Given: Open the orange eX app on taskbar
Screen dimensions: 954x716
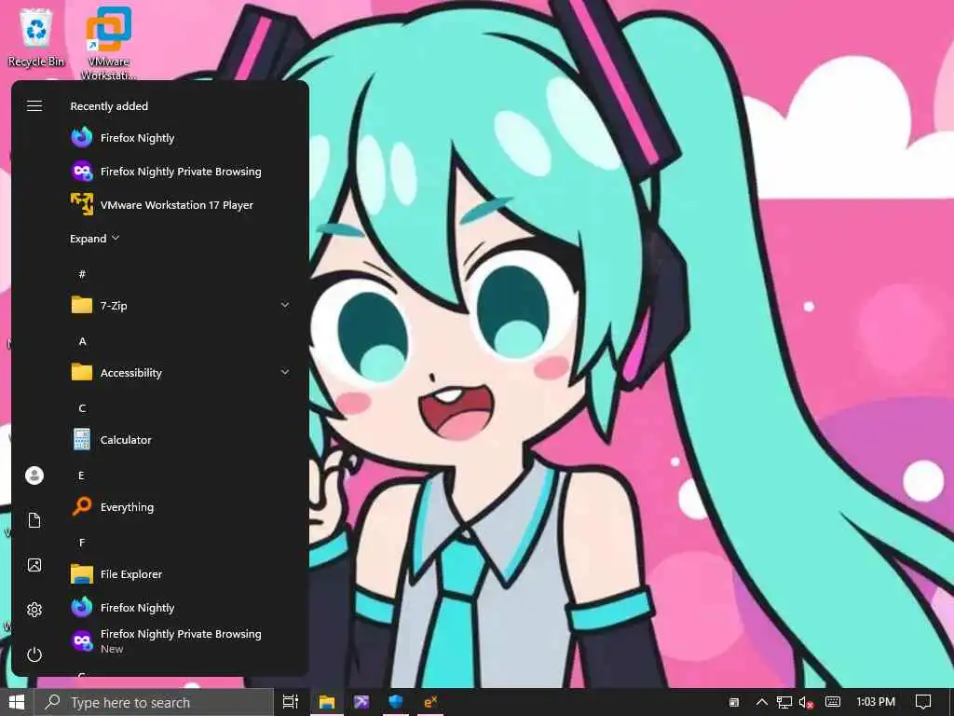Looking at the screenshot, I should coord(430,702).
